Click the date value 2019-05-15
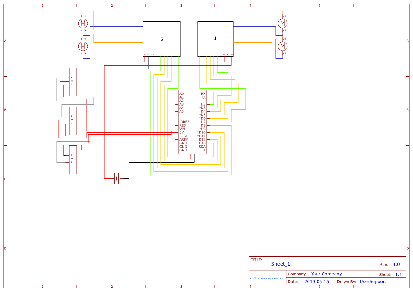This screenshot has height=292, width=413. [x=317, y=282]
